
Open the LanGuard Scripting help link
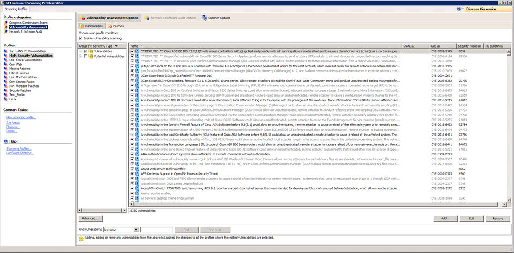20,153
